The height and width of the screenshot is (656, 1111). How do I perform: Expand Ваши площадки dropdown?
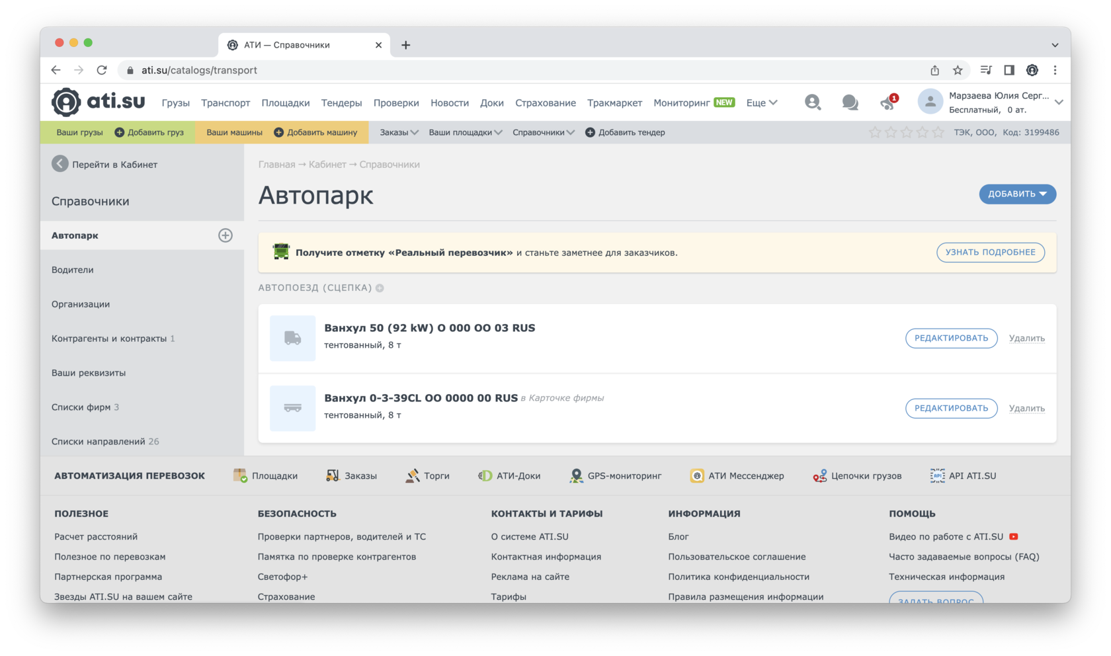tap(466, 132)
